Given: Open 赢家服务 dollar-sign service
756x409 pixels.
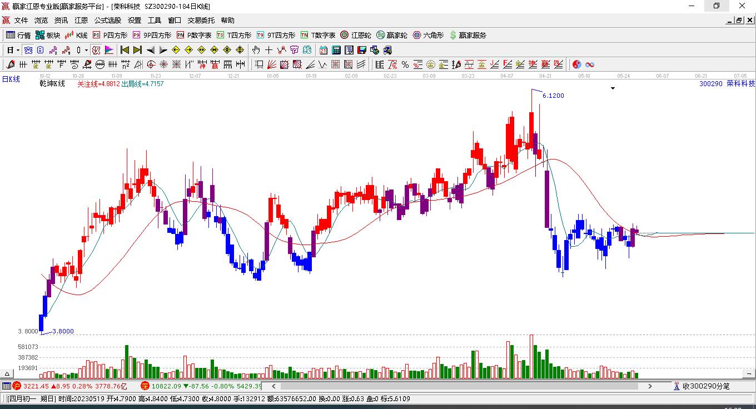Looking at the screenshot, I should pos(467,35).
